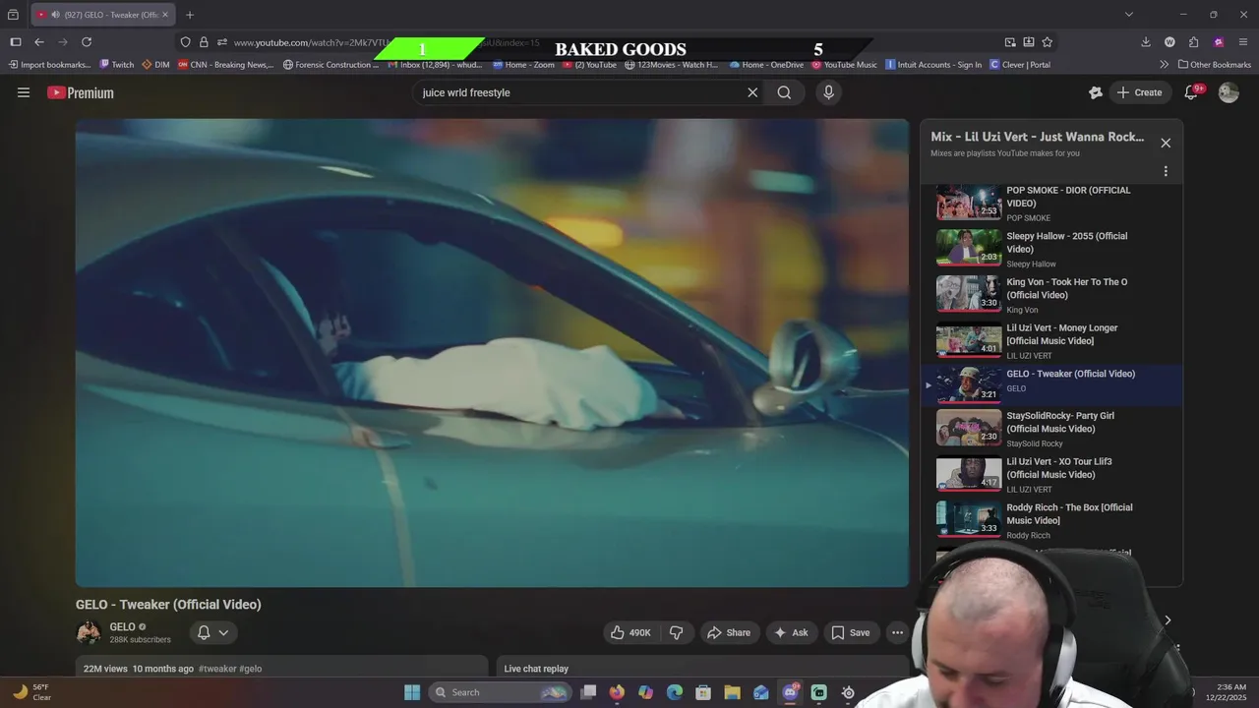
Task: Open Task View in taskbar
Action: click(588, 692)
